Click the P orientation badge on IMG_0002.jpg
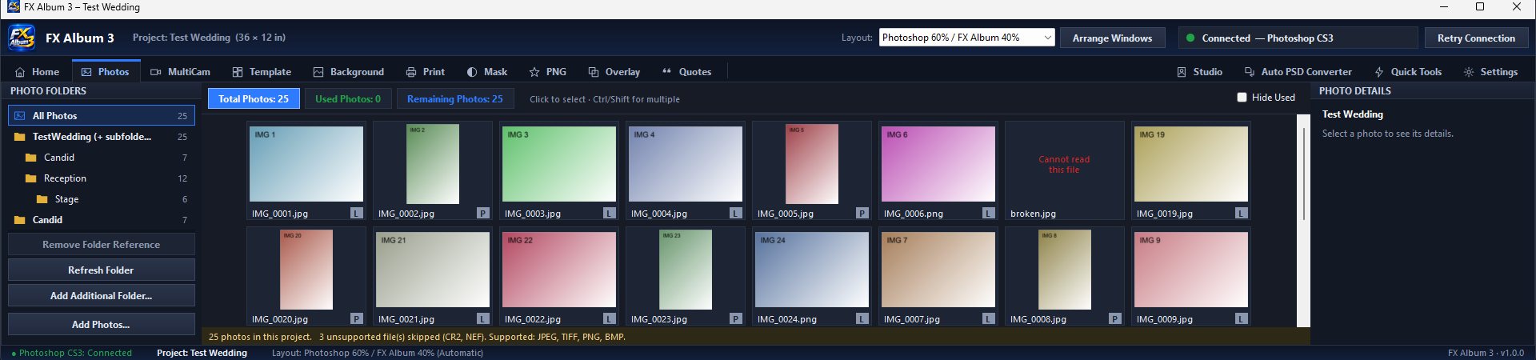The image size is (1536, 360). click(483, 214)
